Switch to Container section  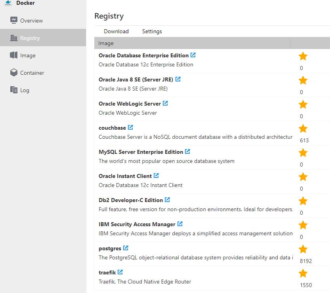point(32,73)
